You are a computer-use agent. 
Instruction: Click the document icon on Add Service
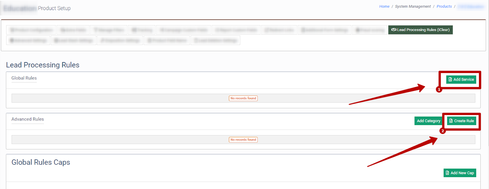[x=450, y=79]
